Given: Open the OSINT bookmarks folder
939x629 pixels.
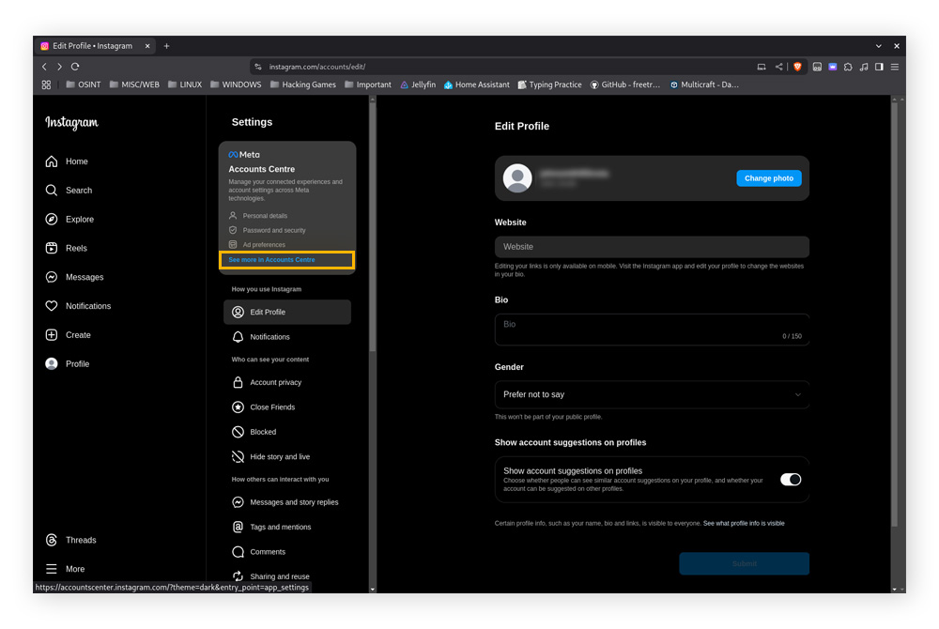Looking at the screenshot, I should click(x=84, y=85).
